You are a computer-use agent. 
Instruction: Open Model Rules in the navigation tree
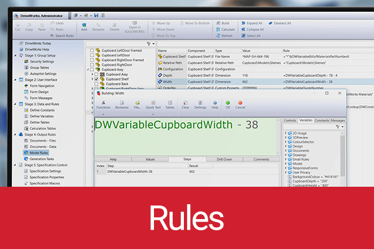[37, 153]
